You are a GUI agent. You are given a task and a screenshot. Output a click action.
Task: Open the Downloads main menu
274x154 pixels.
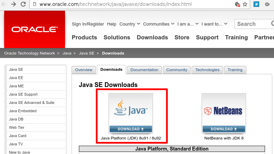tap(152, 37)
